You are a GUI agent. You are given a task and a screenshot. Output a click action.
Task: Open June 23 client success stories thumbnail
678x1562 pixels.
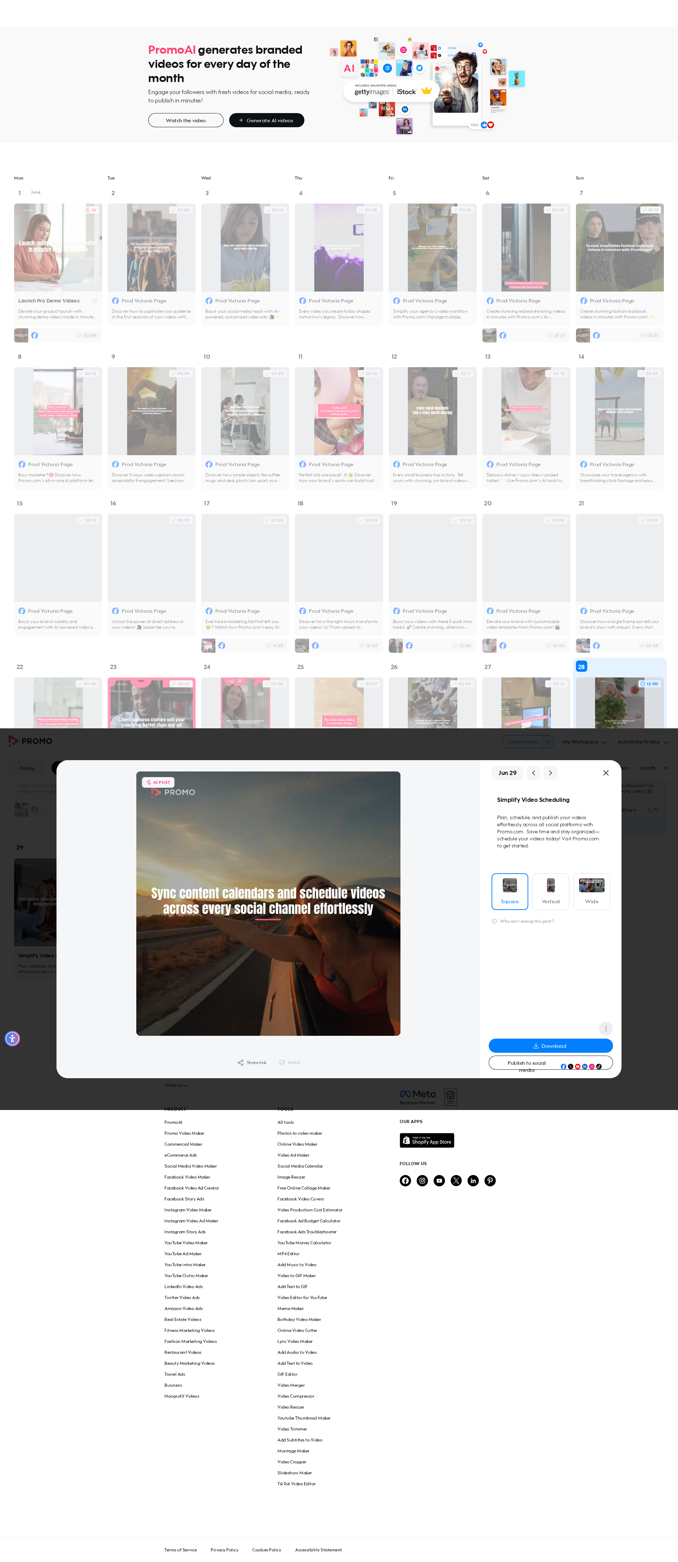pyautogui.click(x=151, y=703)
